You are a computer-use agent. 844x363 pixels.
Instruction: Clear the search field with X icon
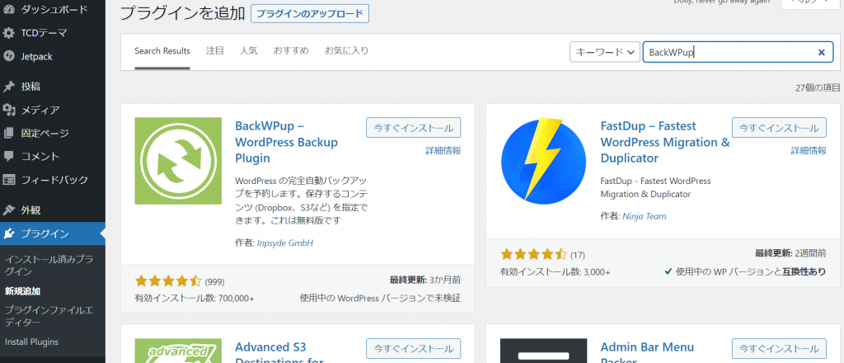click(x=822, y=52)
